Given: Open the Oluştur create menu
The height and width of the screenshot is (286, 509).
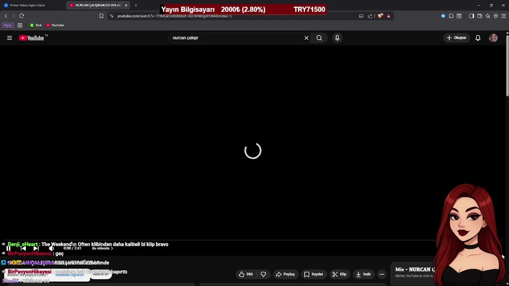Looking at the screenshot, I should pyautogui.click(x=457, y=38).
